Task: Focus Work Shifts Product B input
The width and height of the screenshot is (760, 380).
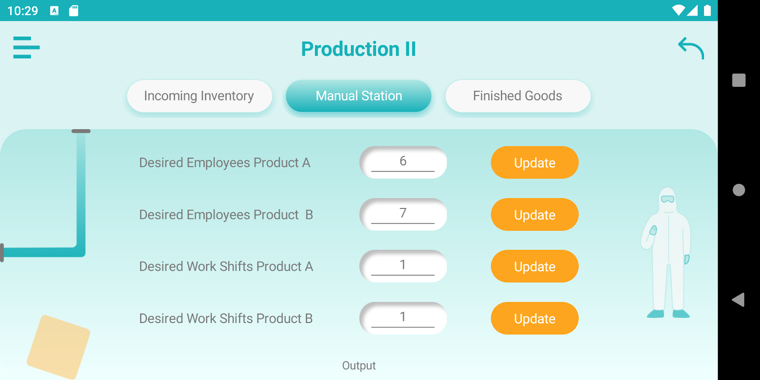Action: (x=403, y=318)
